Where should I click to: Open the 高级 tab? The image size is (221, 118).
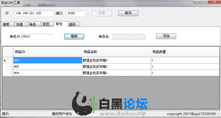tap(74, 24)
